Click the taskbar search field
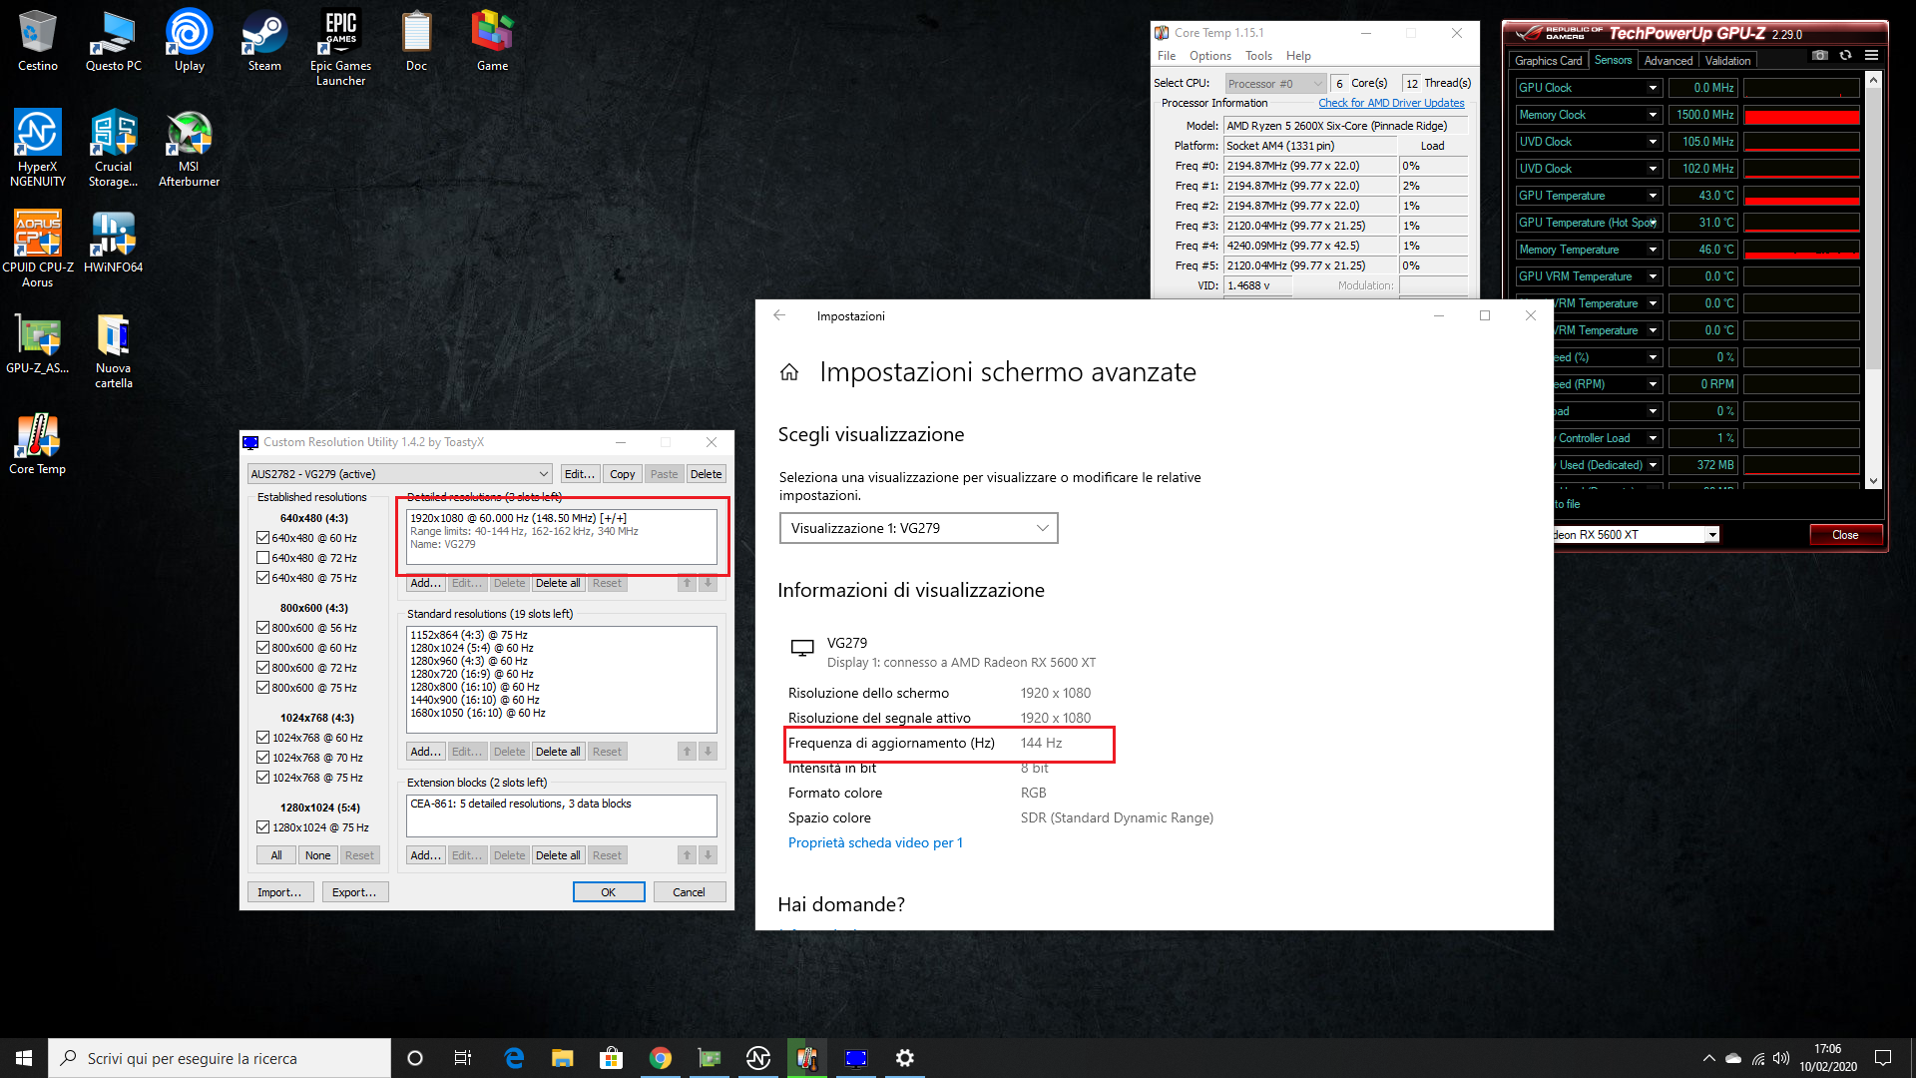Screen dimensions: 1916x1078 220,1058
